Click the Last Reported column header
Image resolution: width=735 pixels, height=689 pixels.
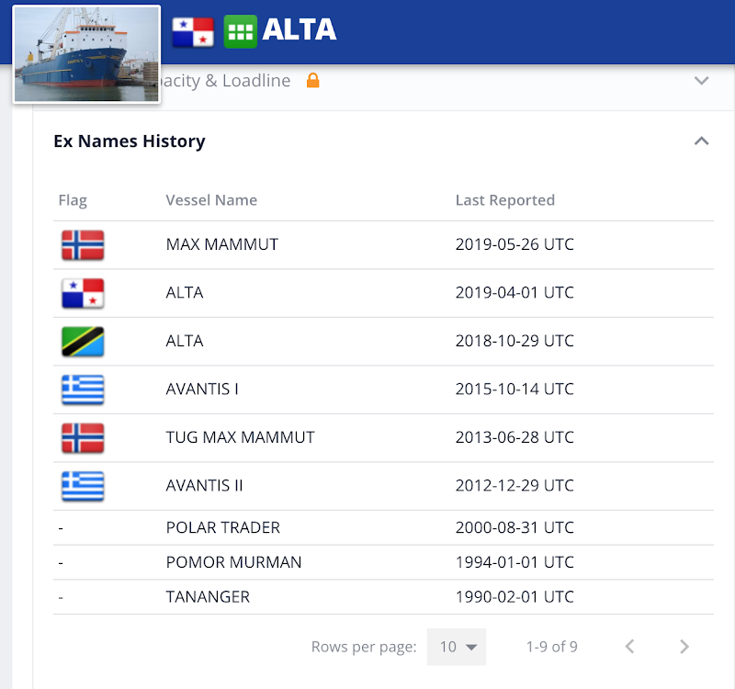[505, 200]
